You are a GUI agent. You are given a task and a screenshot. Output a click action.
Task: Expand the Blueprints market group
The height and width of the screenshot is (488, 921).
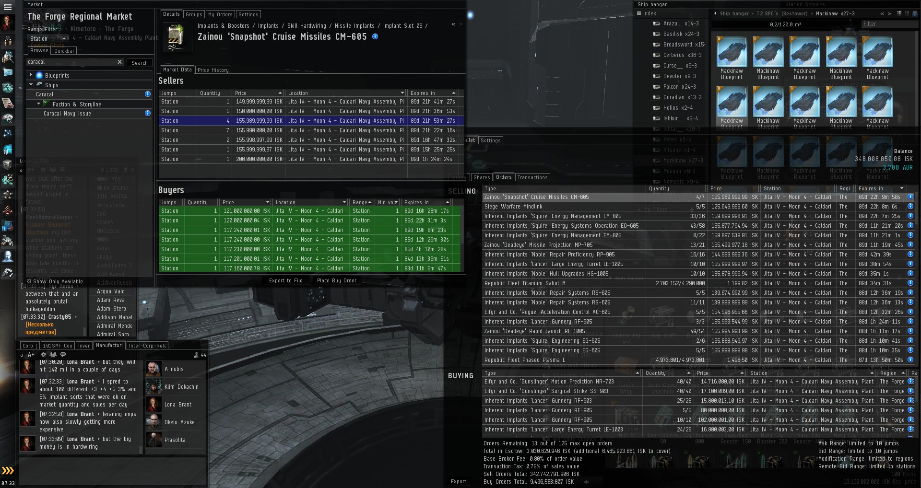31,75
